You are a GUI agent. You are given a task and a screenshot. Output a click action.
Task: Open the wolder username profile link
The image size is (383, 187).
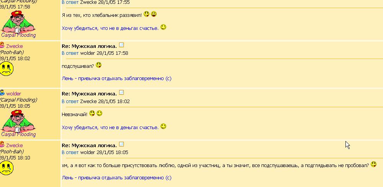(x=14, y=93)
